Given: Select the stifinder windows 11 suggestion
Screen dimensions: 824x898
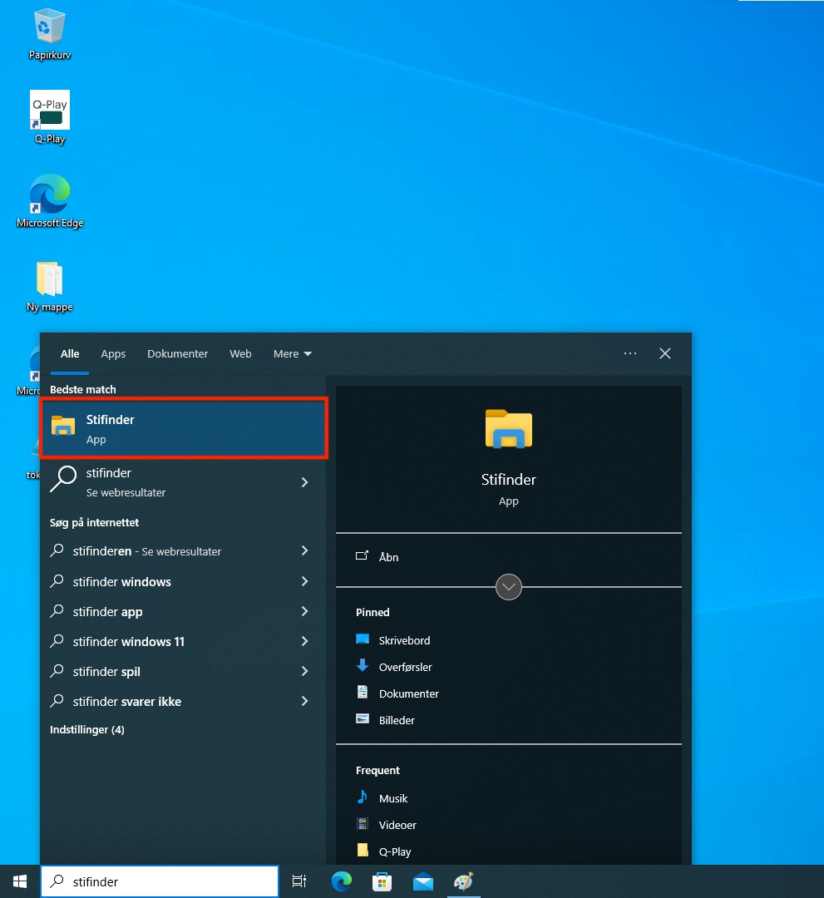Looking at the screenshot, I should 184,641.
